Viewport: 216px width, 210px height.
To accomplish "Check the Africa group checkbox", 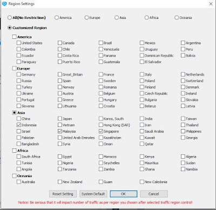I will 14,151.
